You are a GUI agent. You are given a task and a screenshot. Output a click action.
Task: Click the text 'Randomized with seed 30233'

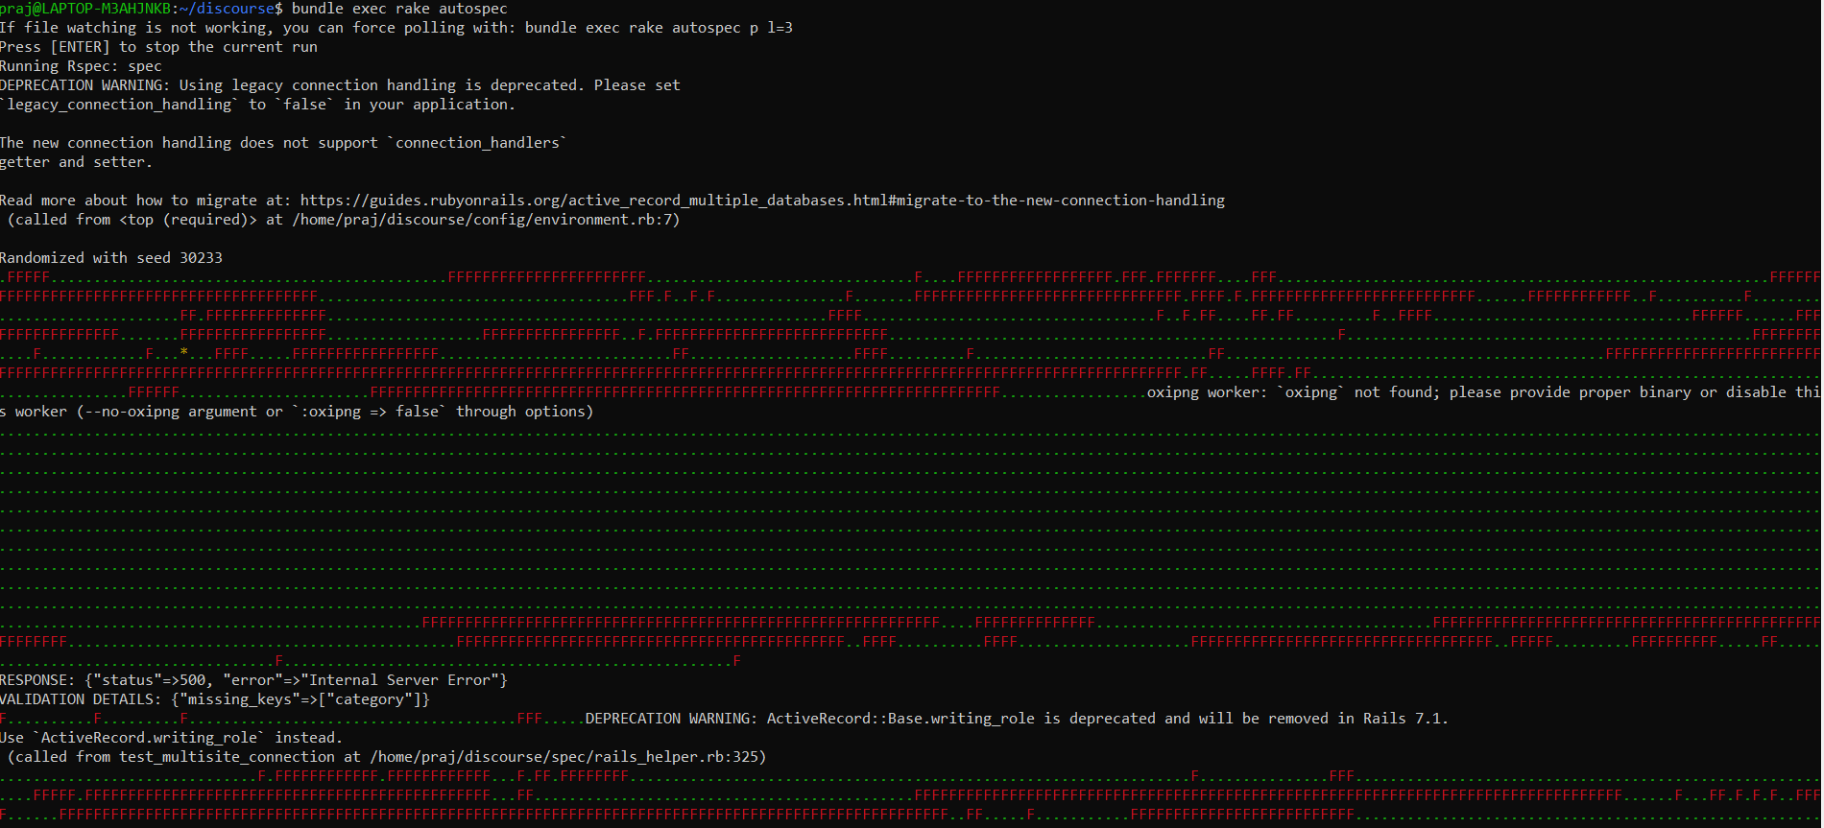tap(111, 258)
